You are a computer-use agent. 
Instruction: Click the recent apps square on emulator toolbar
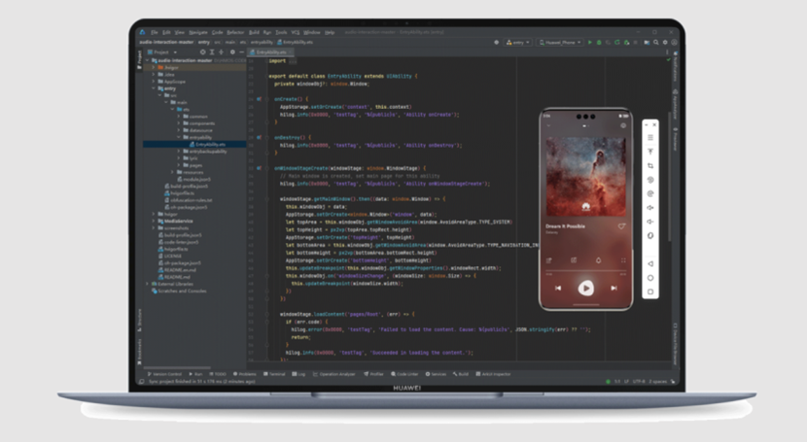pos(650,291)
